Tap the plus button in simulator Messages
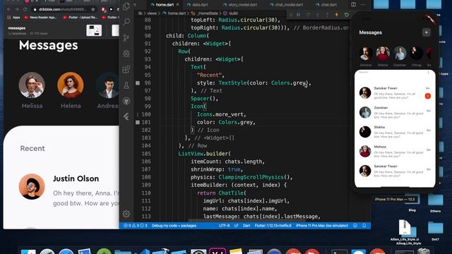452x254 pixels. coord(426,32)
